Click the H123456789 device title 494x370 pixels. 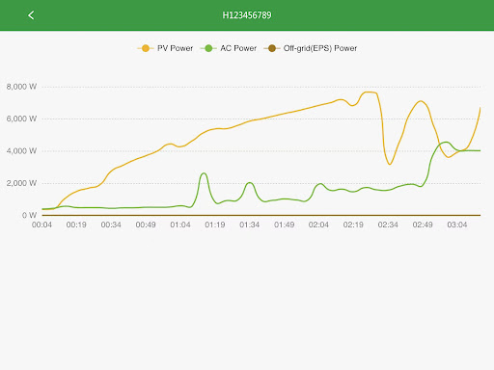pyautogui.click(x=247, y=15)
